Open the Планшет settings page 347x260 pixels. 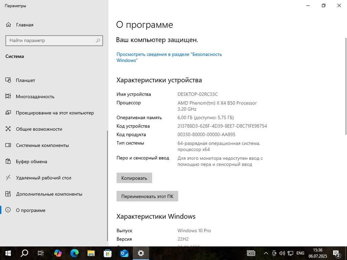point(54,80)
